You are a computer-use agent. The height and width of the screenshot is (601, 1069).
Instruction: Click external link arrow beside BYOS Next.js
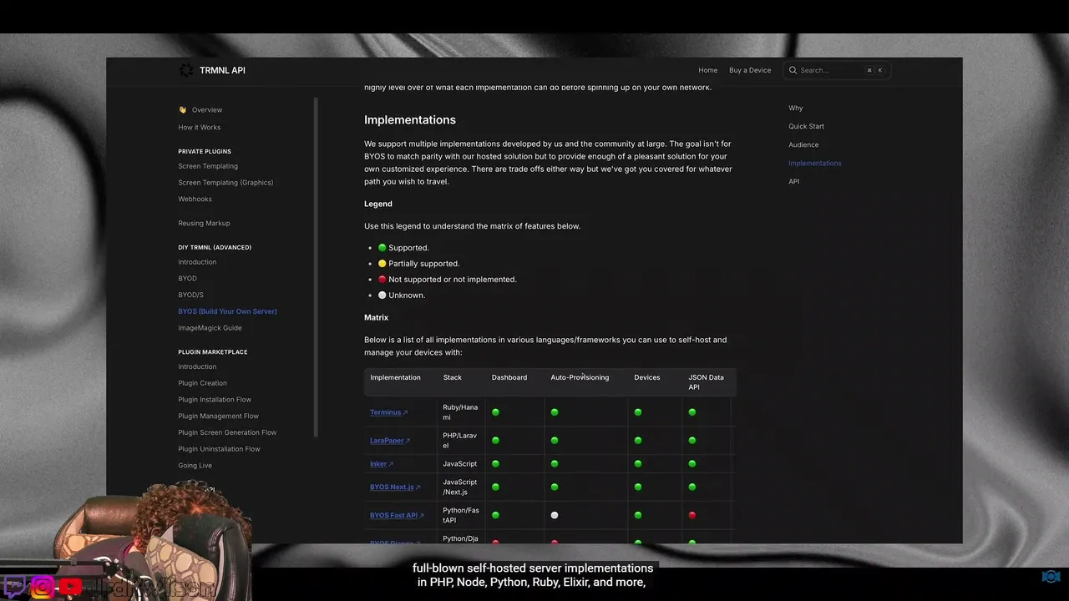[418, 487]
